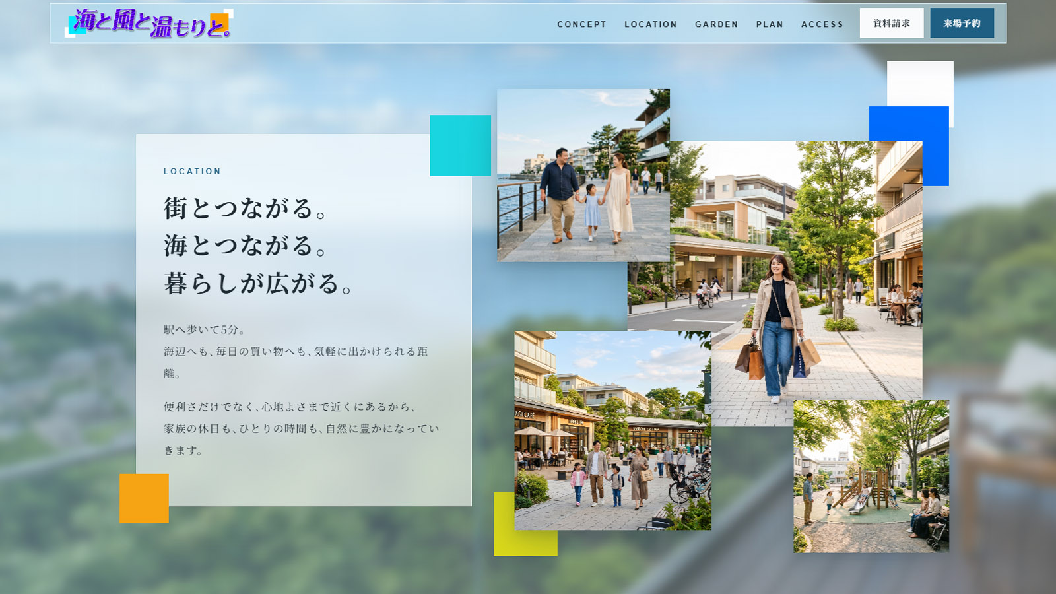Viewport: 1056px width, 594px height.
Task: Open the cafe plaza family photo
Action: (x=613, y=430)
